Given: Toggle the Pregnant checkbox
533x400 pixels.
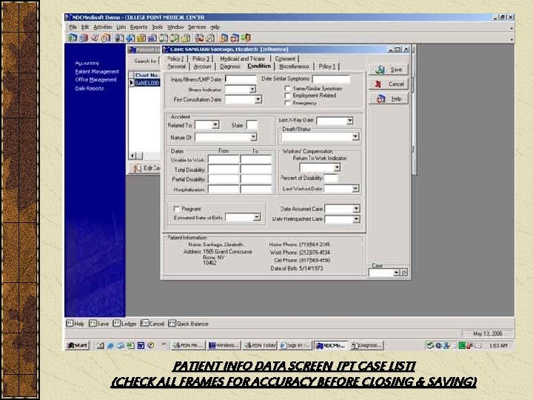Looking at the screenshot, I should 176,208.
